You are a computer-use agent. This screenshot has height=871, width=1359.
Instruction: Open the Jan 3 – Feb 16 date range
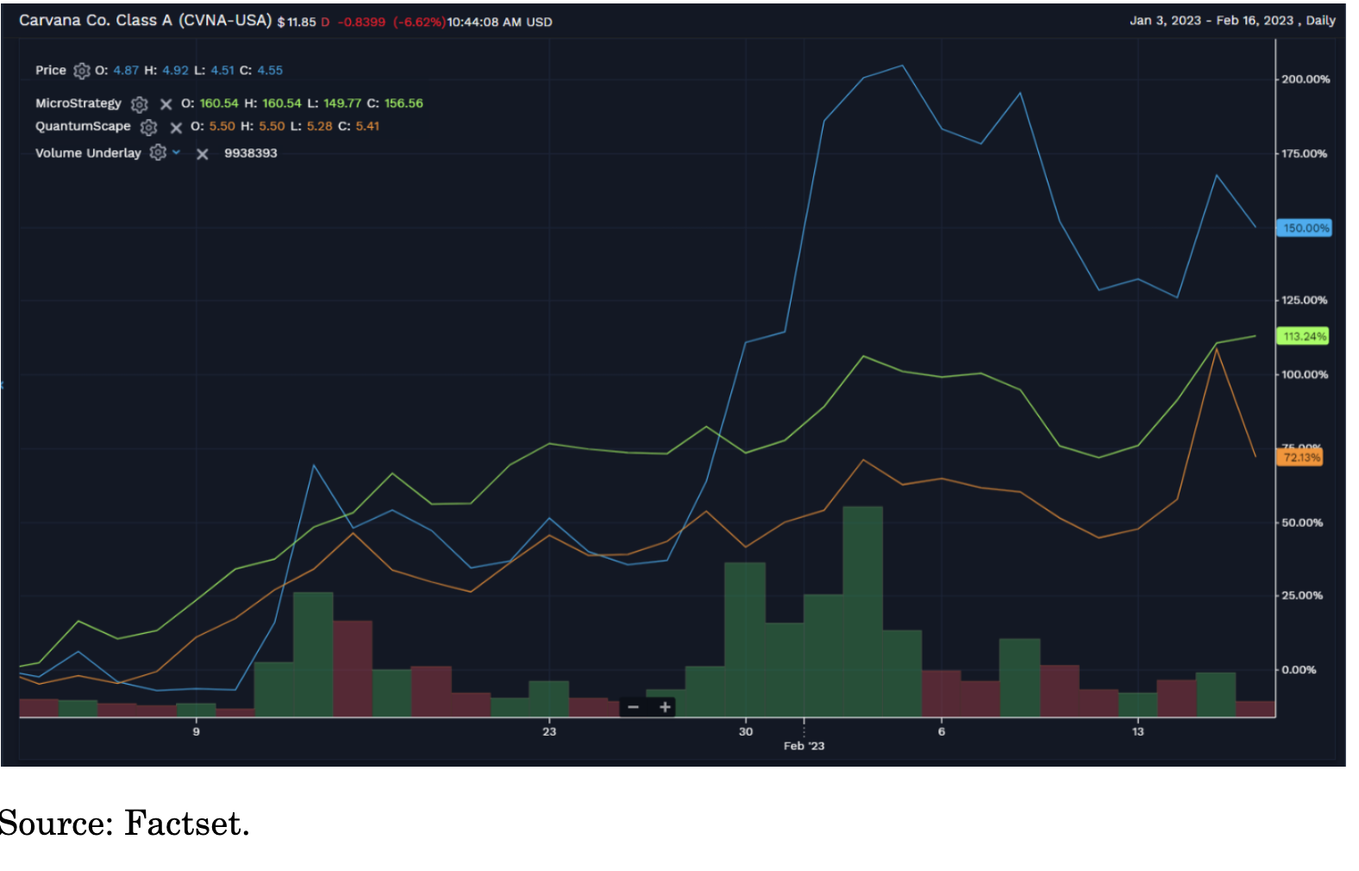[x=1211, y=21]
